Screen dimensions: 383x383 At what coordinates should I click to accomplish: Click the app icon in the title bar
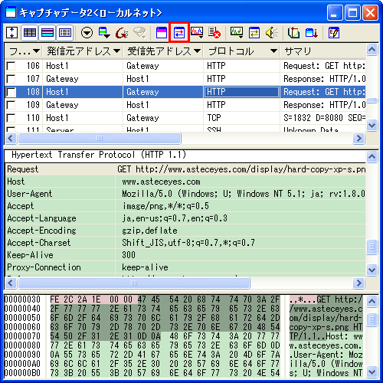click(11, 13)
